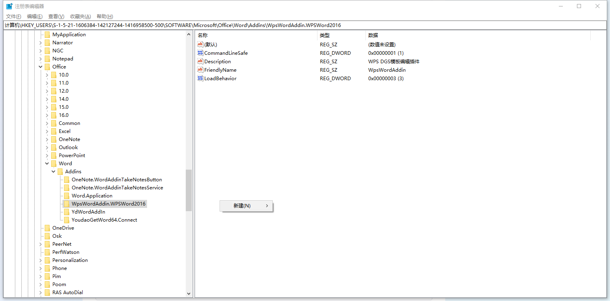Click OneNote.WordAddinTakeNotesButton folder icon
Screen dimensions: 610x301
[x=67, y=180]
